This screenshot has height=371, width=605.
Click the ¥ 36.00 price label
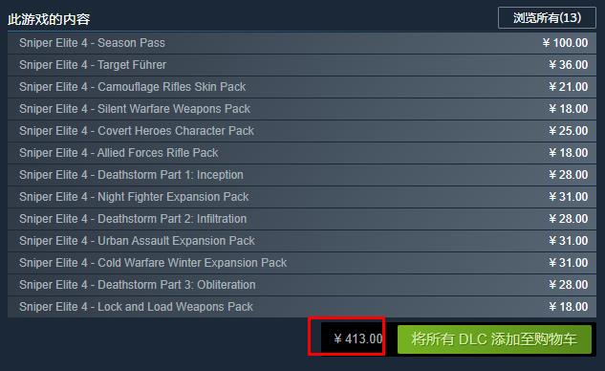(x=569, y=65)
